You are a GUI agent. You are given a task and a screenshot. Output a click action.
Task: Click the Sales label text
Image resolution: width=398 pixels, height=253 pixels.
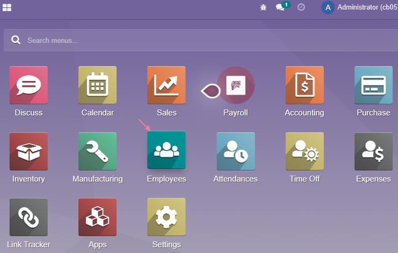(167, 113)
